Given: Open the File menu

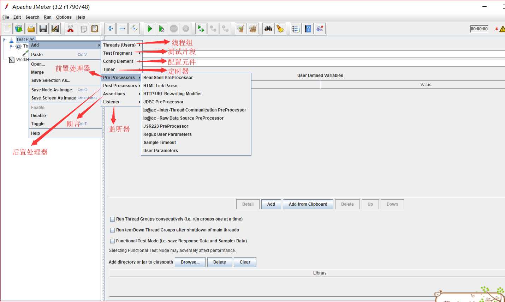Looking at the screenshot, I should [x=6, y=17].
